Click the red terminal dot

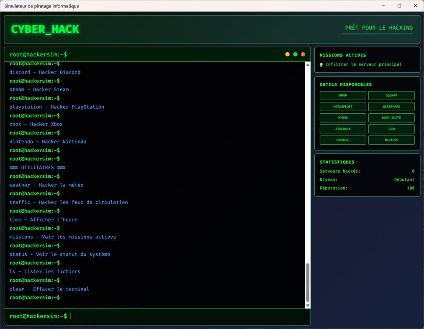(303, 54)
